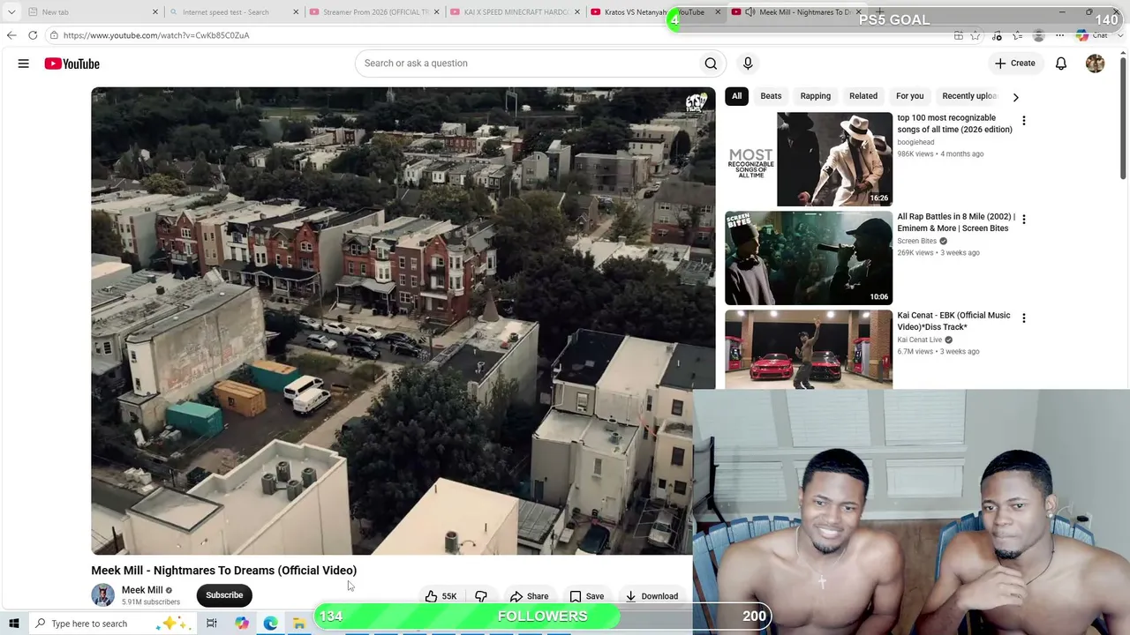Screen dimensions: 1130x635
Task: Click the video title Nightmares To Dreams
Action: click(223, 571)
